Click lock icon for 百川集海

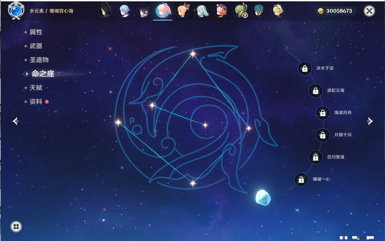click(x=315, y=157)
